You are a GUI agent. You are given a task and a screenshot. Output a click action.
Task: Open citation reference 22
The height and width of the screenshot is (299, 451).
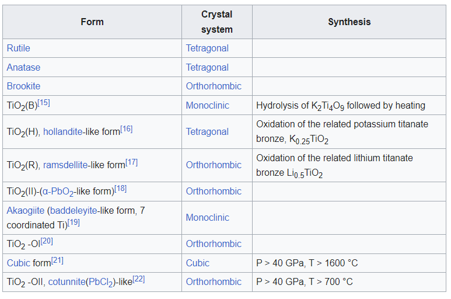coord(139,279)
